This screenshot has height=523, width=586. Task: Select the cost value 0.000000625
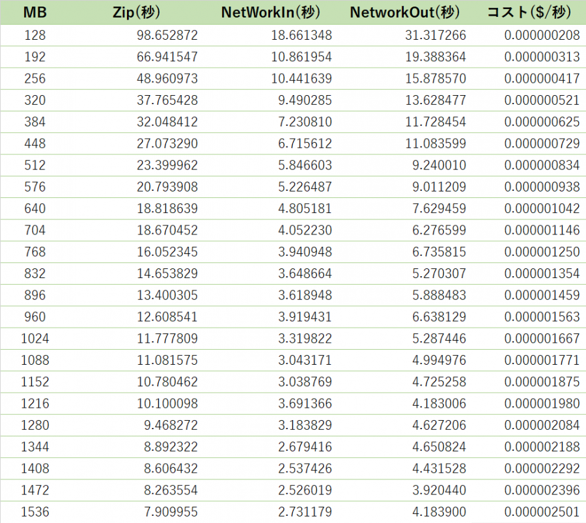coord(542,122)
